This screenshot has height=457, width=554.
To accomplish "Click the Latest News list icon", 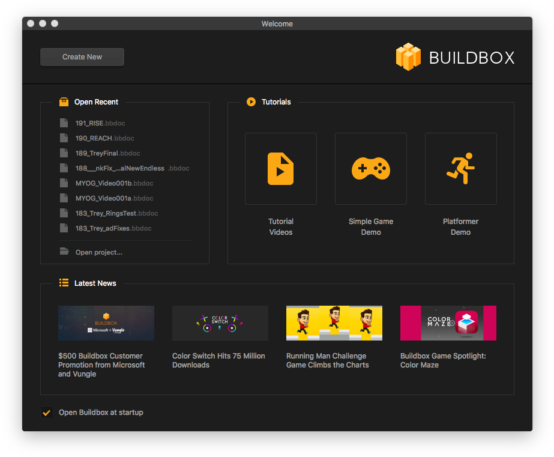I will [x=64, y=283].
